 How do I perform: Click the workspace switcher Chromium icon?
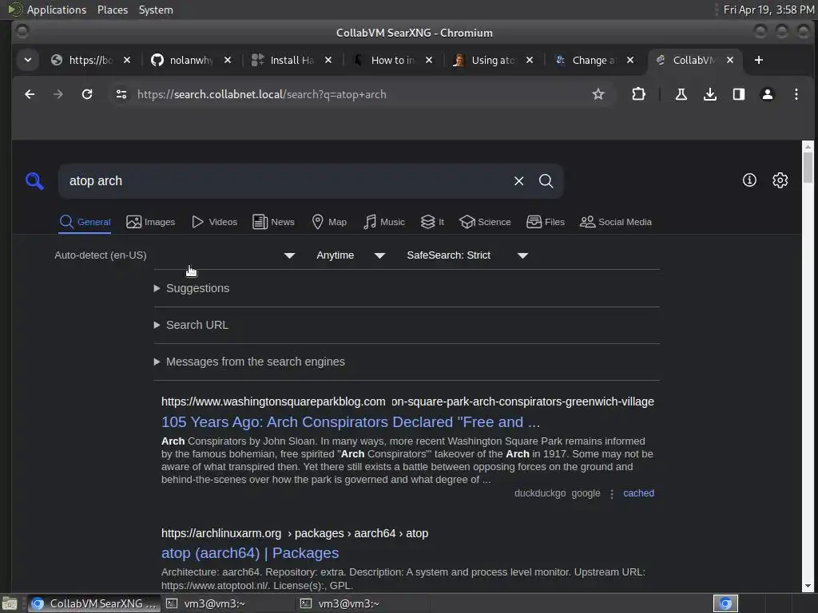[725, 603]
